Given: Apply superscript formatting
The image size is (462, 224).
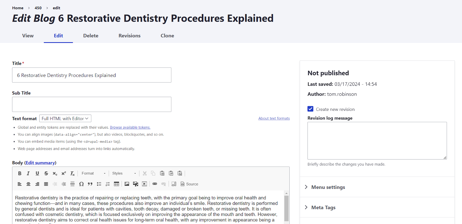Looking at the screenshot, I should pos(64,173).
